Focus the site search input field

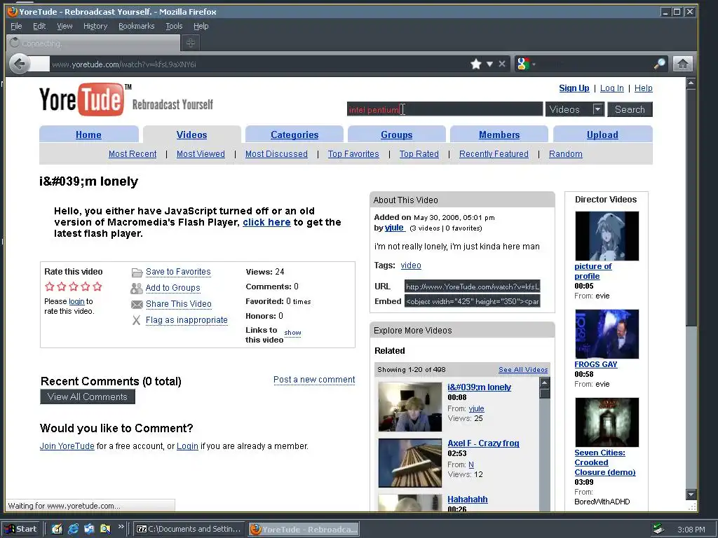point(445,109)
